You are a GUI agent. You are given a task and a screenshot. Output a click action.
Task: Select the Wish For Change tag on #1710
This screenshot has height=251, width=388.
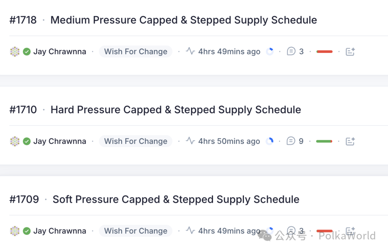click(136, 141)
